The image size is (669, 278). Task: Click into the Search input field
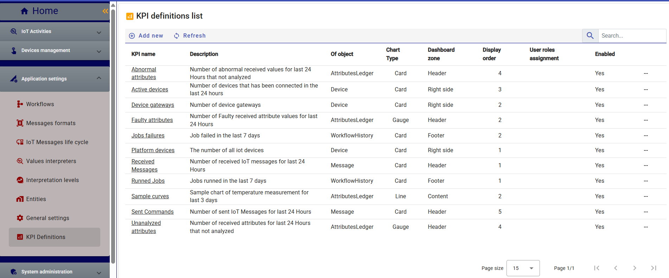pos(632,35)
